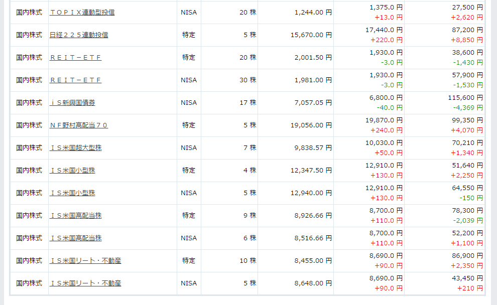
Task: Select the acquisition price 7,057.05 円
Action: click(313, 103)
